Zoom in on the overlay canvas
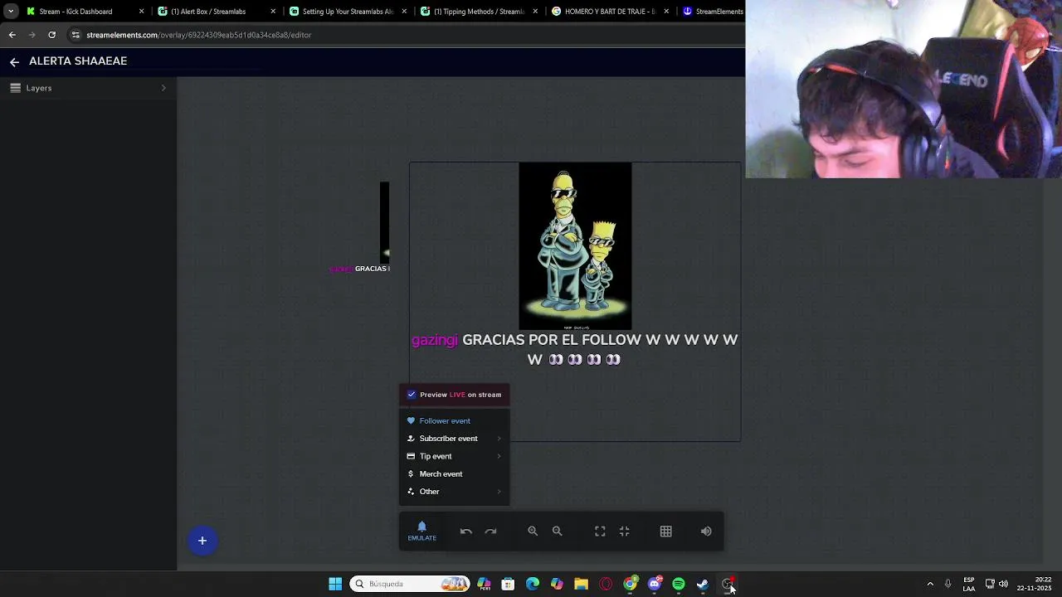Viewport: 1062px width, 597px height. (533, 531)
